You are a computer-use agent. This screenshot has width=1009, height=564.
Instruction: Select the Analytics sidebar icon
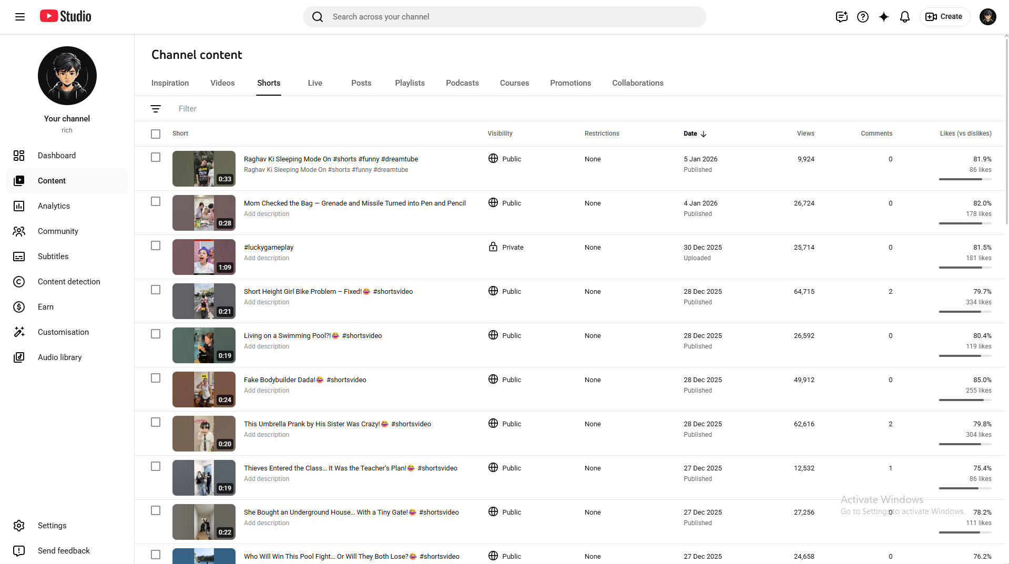coord(19,206)
